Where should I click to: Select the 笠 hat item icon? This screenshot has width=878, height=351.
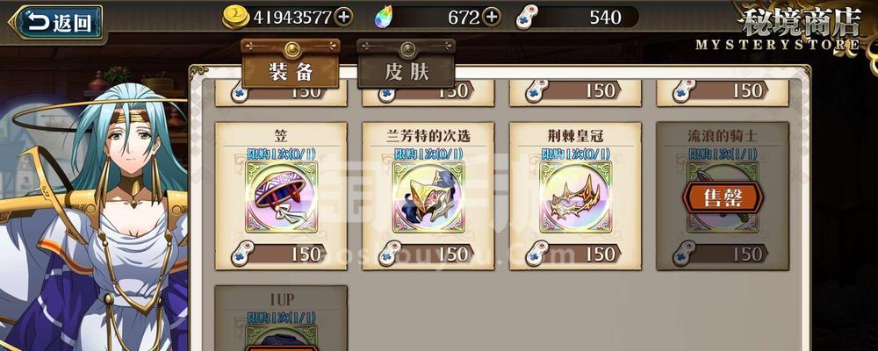[x=281, y=197]
